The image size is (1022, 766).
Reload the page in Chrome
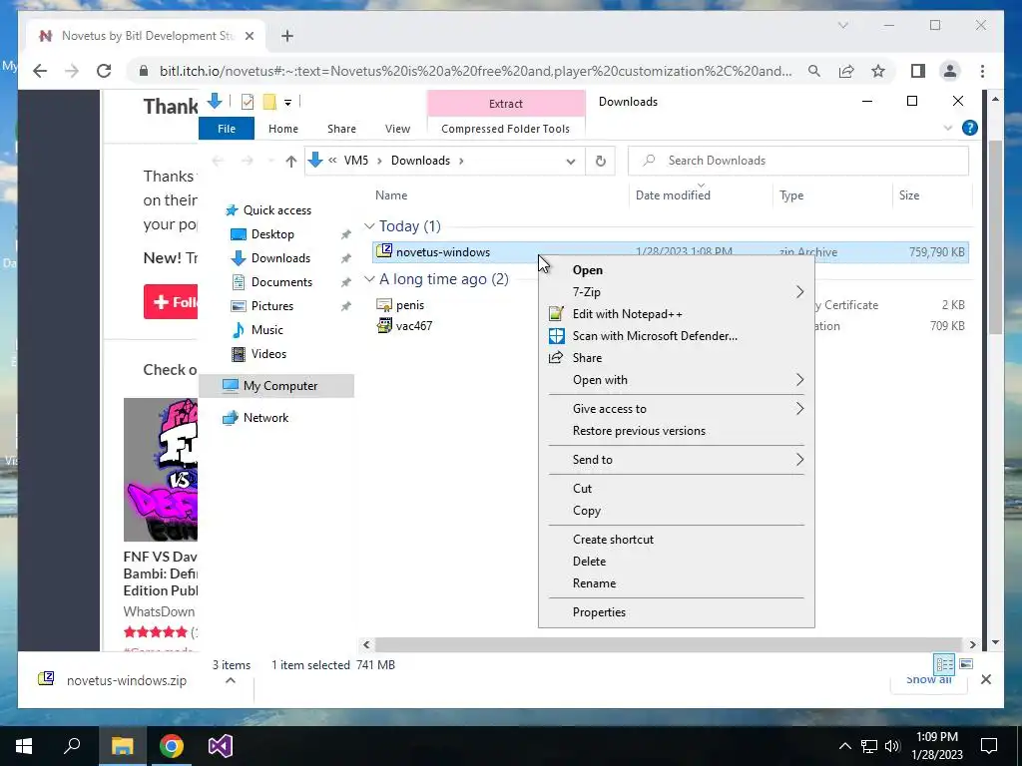pos(104,71)
